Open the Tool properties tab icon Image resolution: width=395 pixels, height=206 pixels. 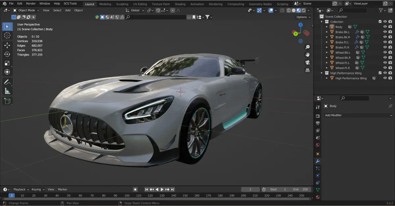318,107
